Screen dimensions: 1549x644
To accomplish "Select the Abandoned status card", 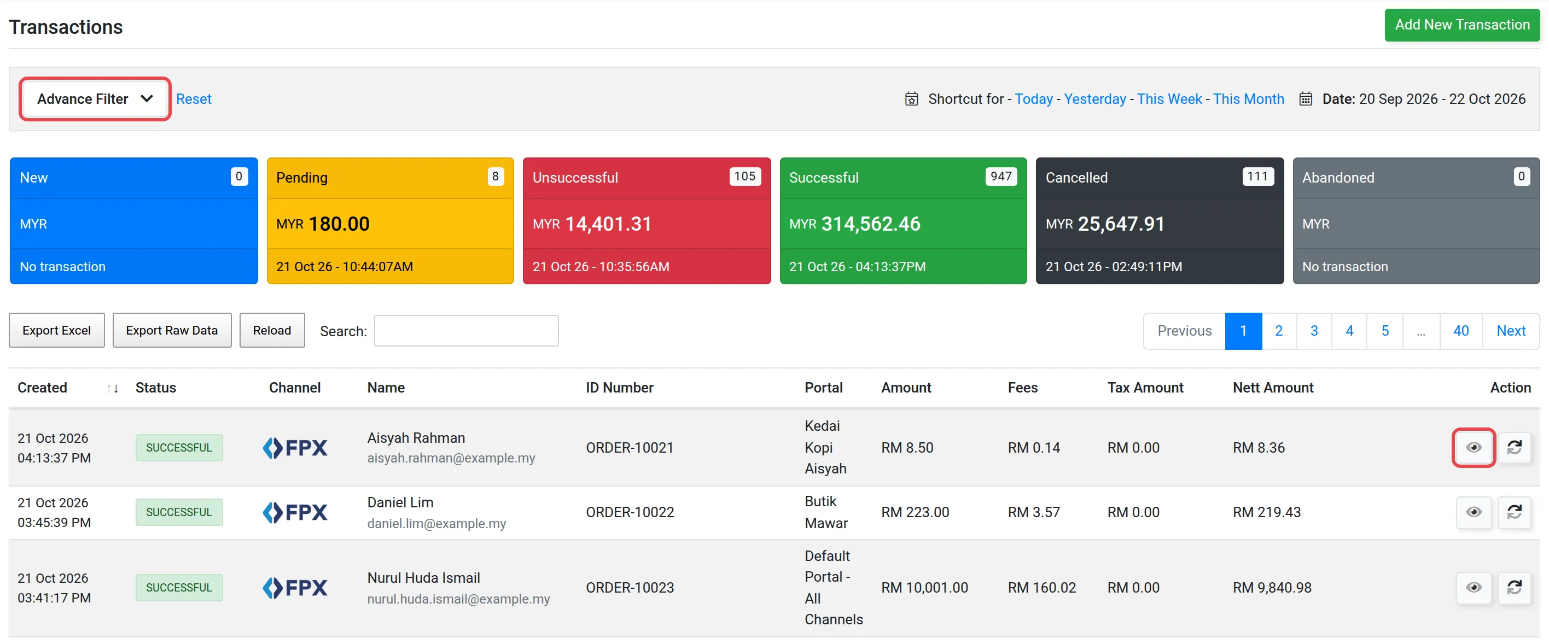I will click(x=1416, y=220).
